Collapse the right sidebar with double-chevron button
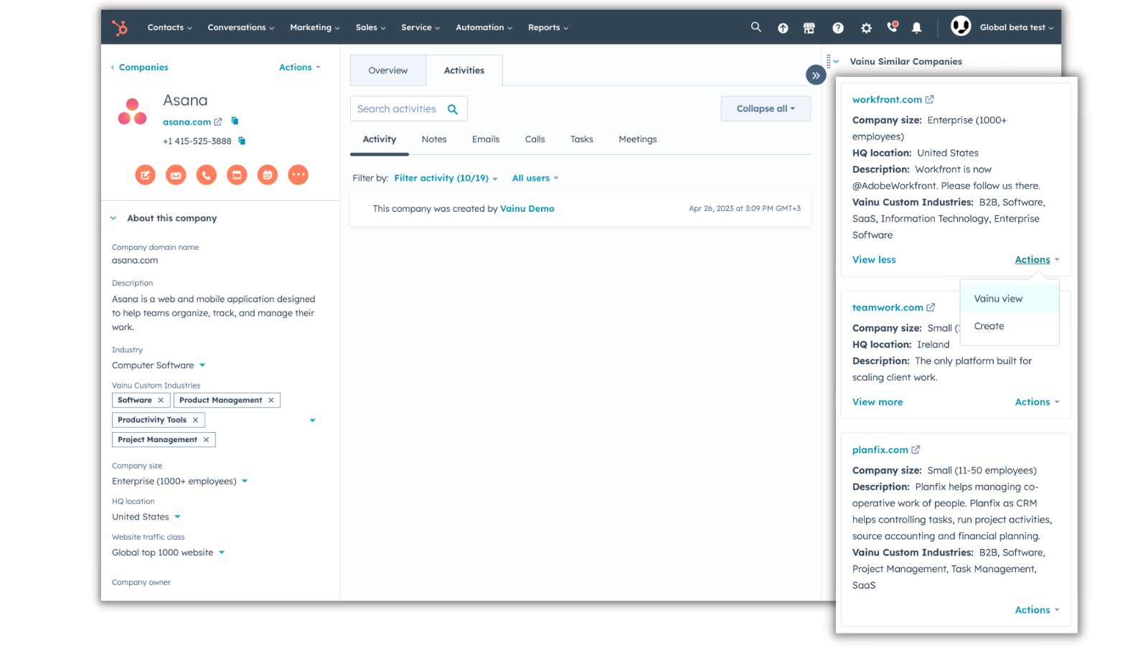Viewport: 1148px width, 646px height. [816, 75]
